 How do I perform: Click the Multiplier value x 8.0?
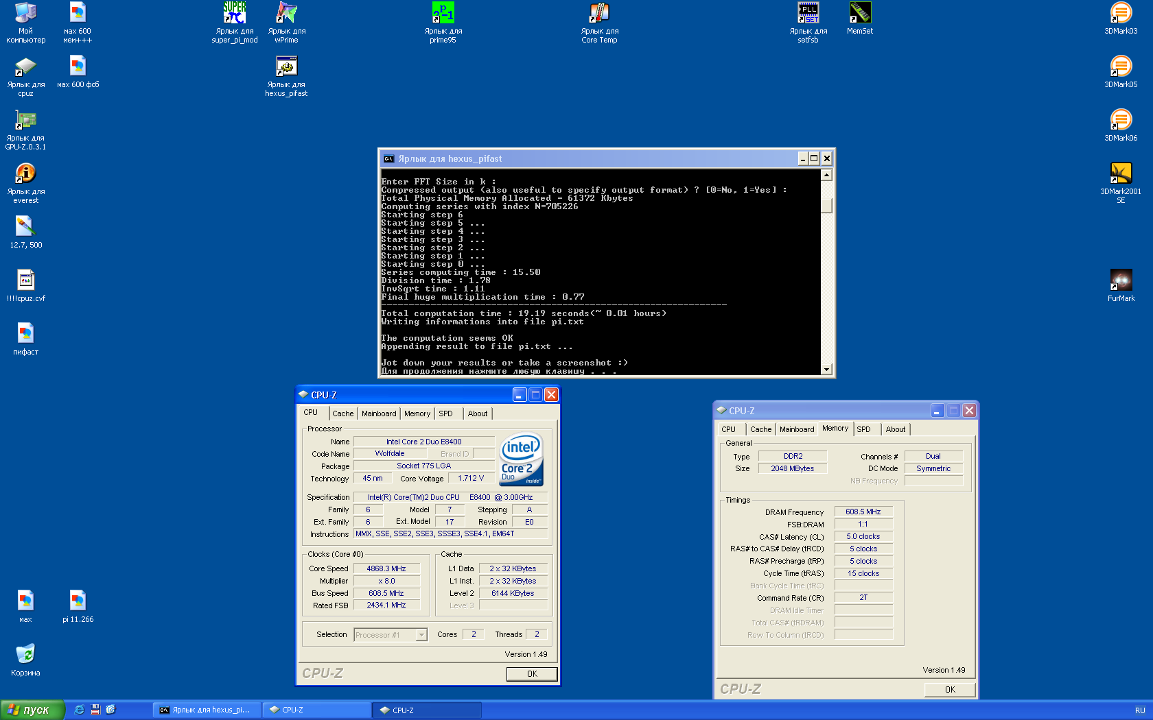click(386, 581)
